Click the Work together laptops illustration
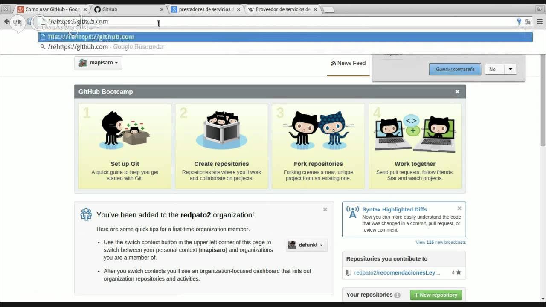 tap(415, 133)
